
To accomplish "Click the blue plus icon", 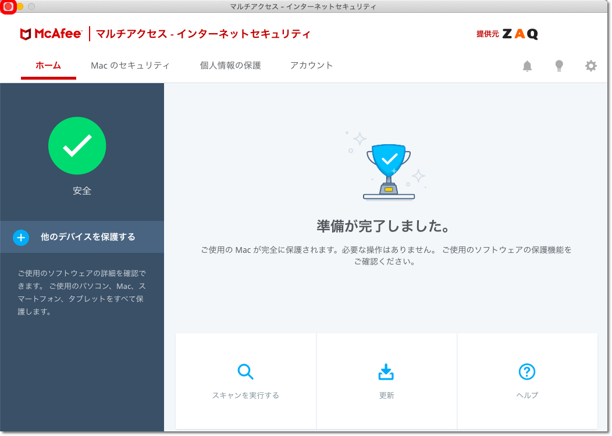I will pyautogui.click(x=21, y=238).
